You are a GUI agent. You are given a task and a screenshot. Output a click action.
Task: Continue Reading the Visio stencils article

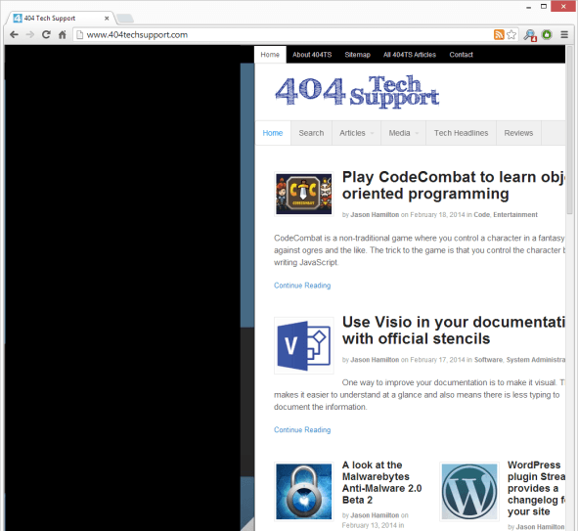point(302,430)
